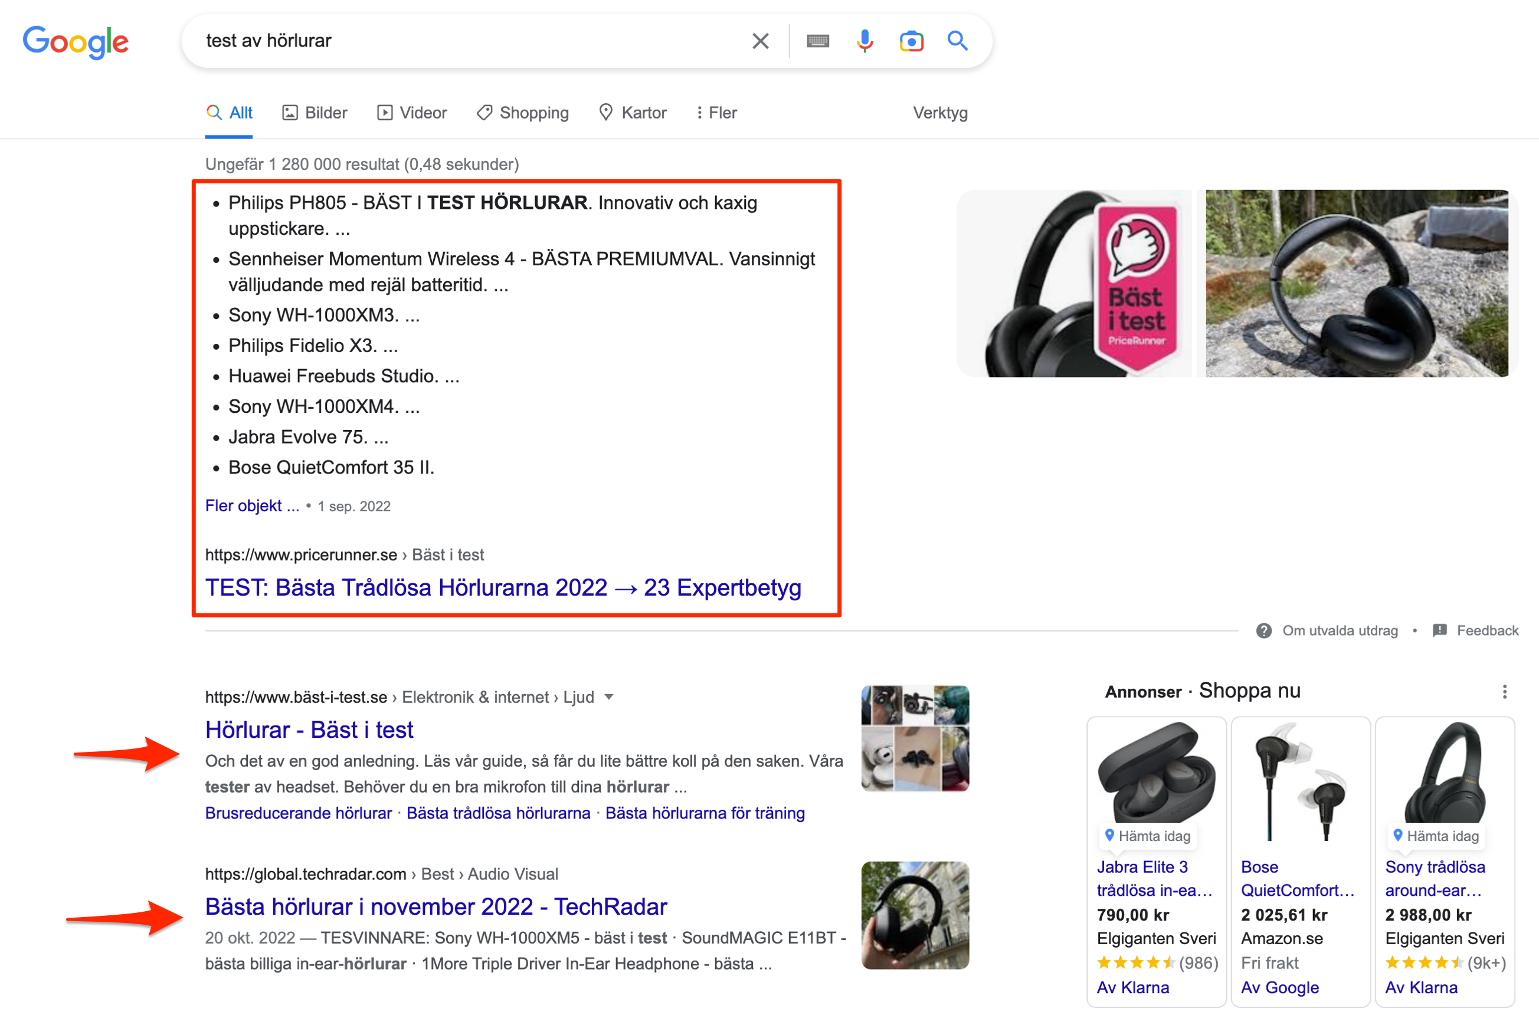Start voice search with the microphone icon

(865, 41)
